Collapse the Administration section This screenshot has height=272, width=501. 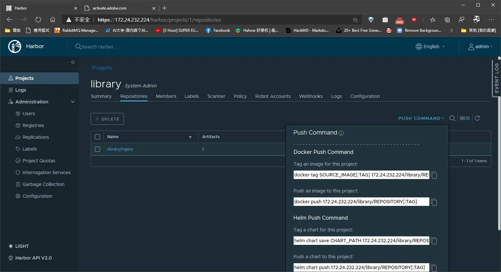coord(73,102)
